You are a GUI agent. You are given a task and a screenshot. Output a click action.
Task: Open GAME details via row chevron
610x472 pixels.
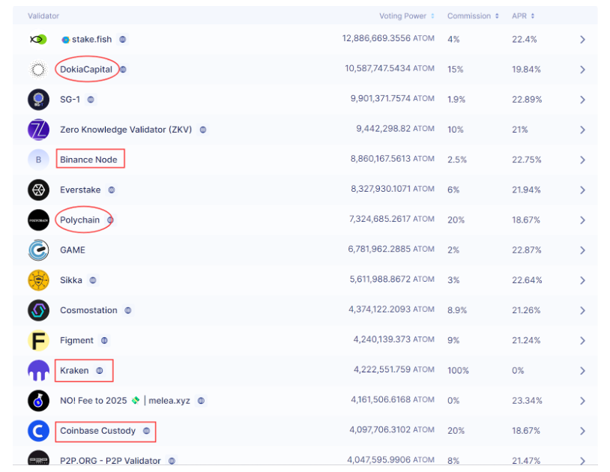pos(582,250)
